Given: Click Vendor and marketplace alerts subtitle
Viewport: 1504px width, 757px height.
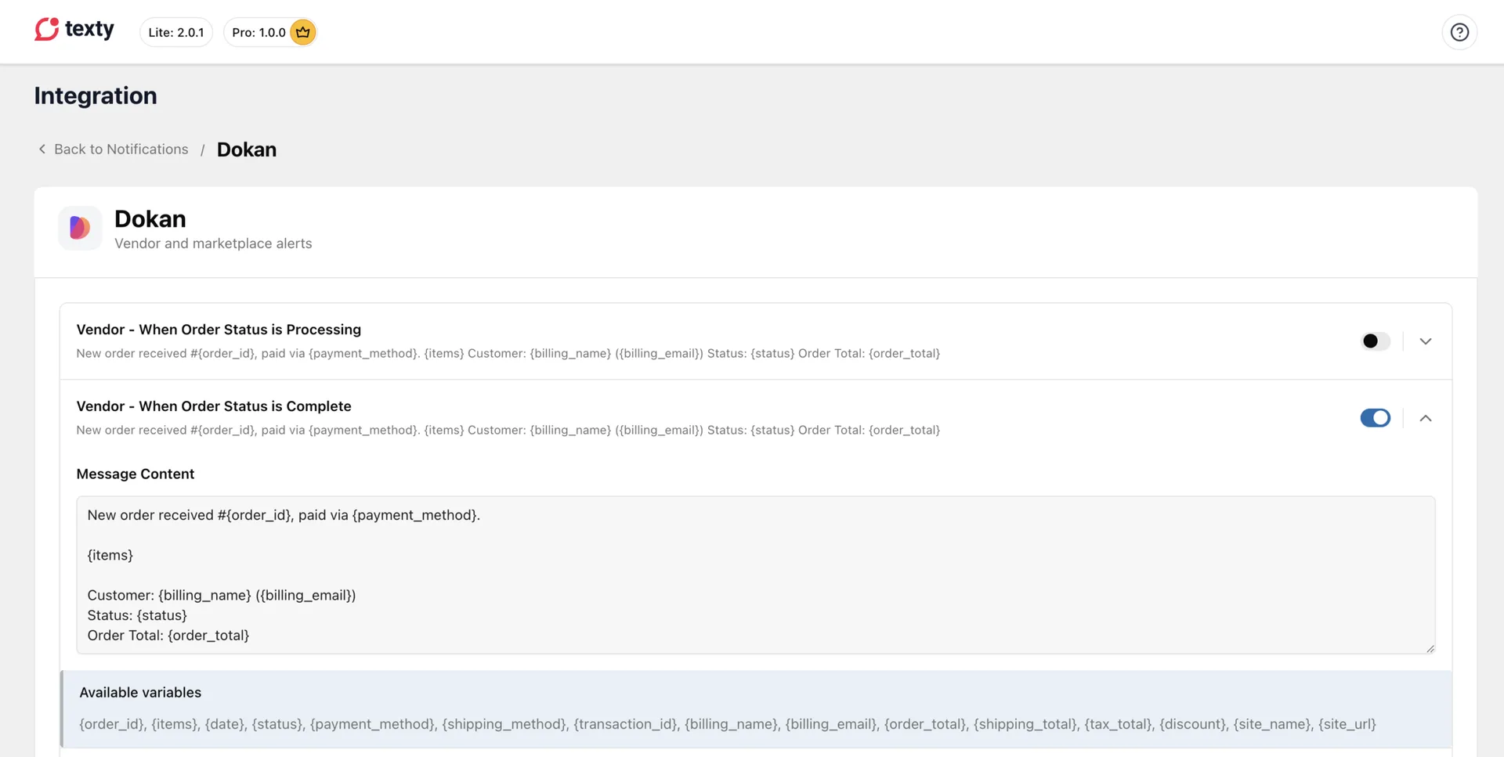Looking at the screenshot, I should pyautogui.click(x=213, y=243).
